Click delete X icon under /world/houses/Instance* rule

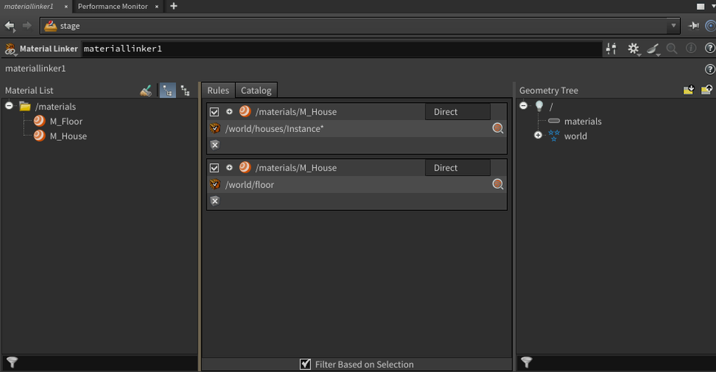(x=215, y=145)
